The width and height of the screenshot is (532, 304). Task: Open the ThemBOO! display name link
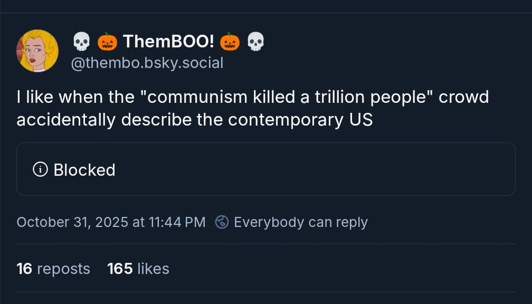pos(168,41)
